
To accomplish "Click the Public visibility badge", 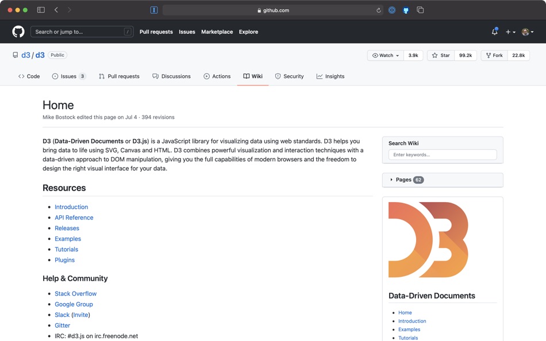I will (57, 55).
